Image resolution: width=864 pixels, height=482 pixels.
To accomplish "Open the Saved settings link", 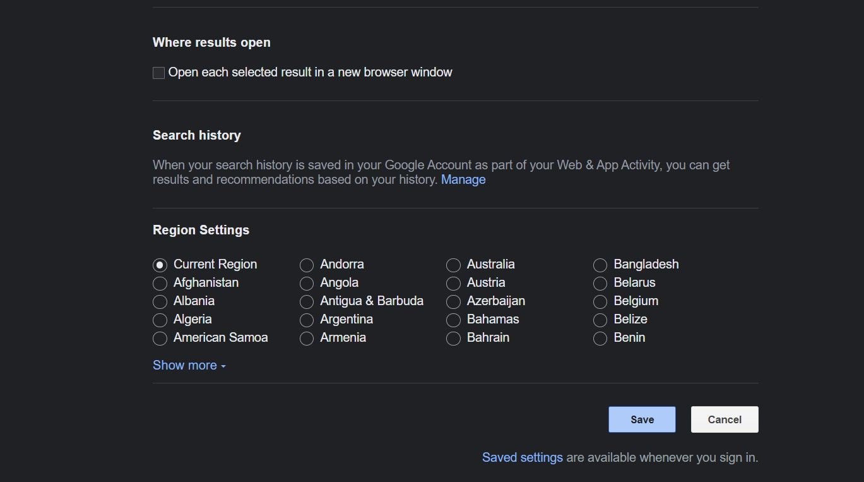I will (522, 457).
